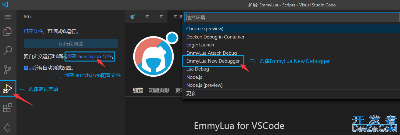Select Edge: Launch environment
The width and height of the screenshot is (400, 135).
[x=291, y=45]
